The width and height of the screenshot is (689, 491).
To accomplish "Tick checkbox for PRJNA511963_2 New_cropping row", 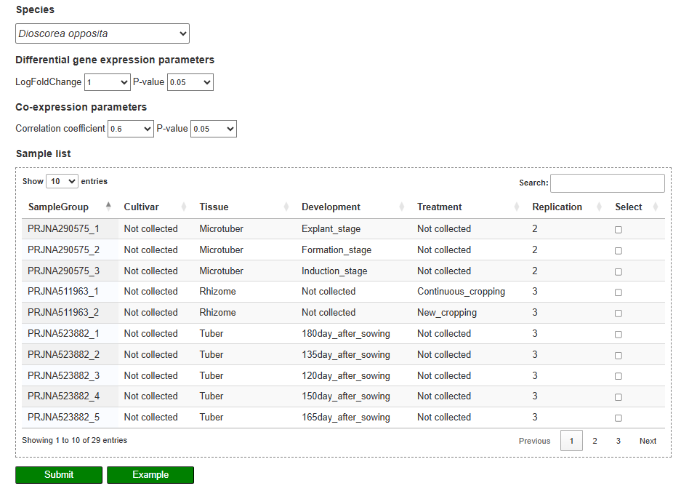I will coord(619,314).
